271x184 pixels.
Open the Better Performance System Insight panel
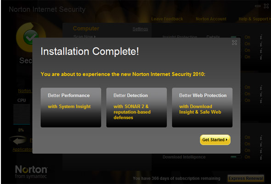[x=71, y=107]
